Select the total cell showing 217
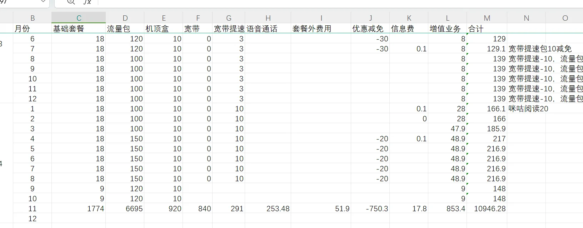This screenshot has height=228, width=583. (x=487, y=139)
